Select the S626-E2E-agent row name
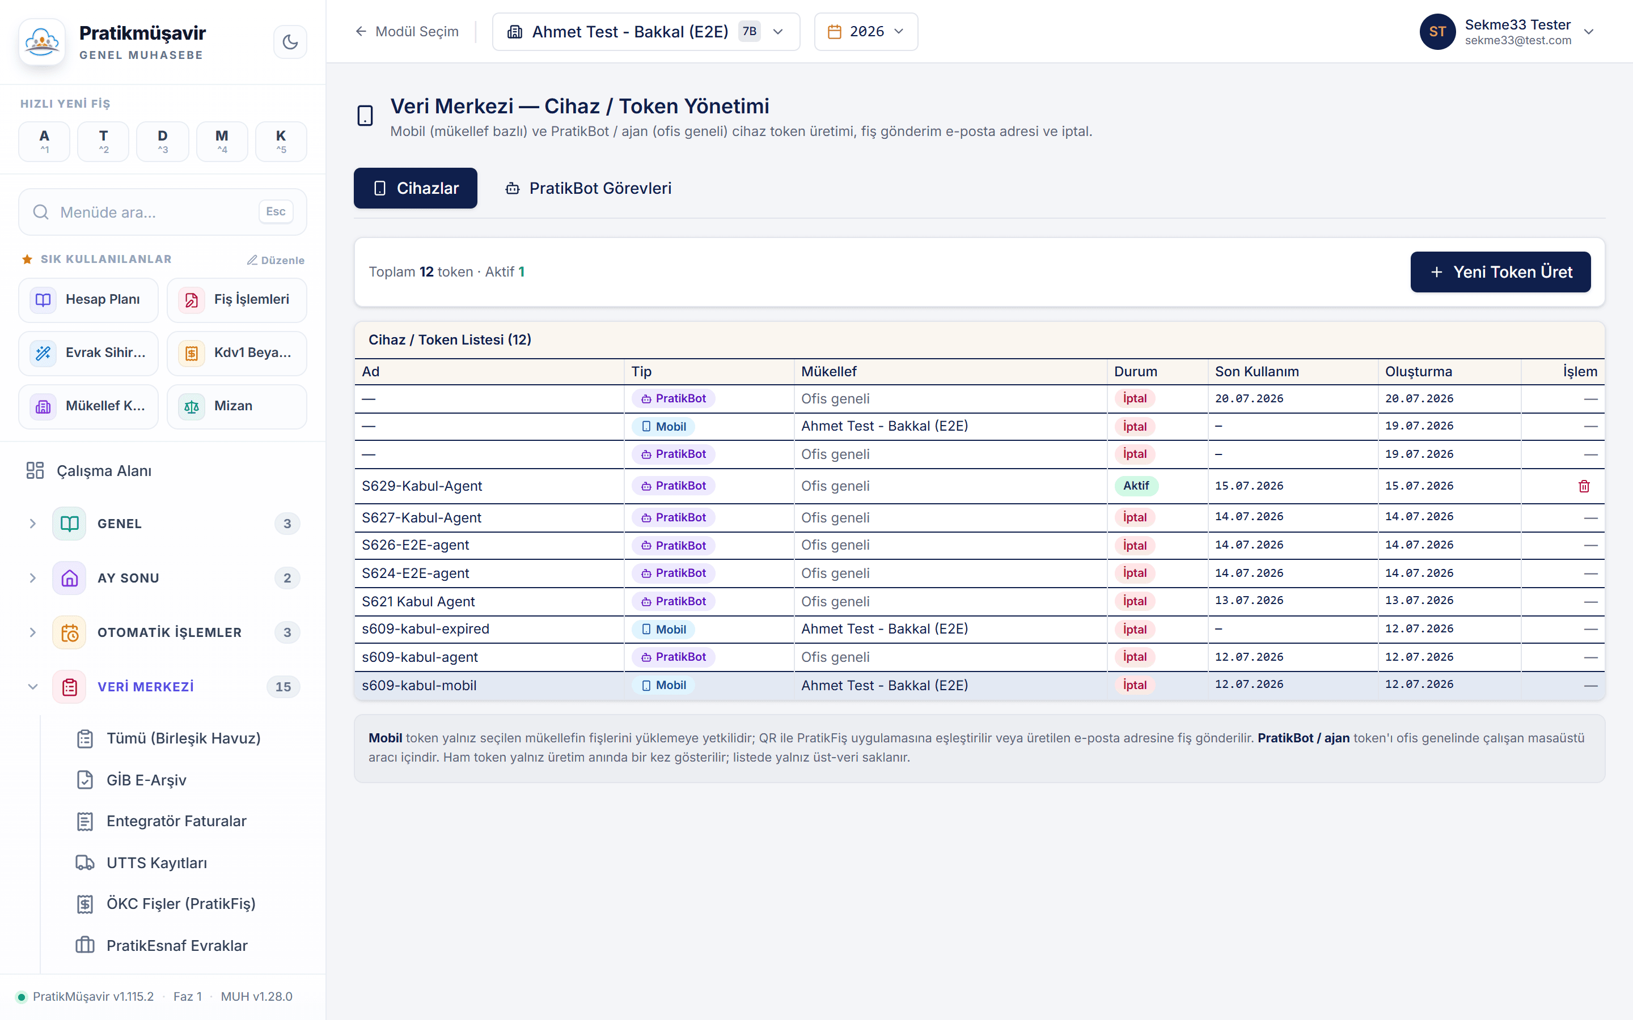This screenshot has height=1020, width=1633. (415, 545)
